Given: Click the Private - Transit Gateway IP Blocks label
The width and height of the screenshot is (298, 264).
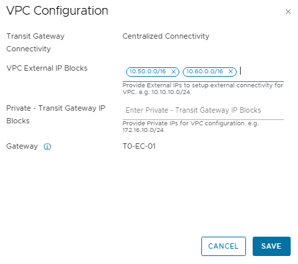Looking at the screenshot, I should (56, 115).
